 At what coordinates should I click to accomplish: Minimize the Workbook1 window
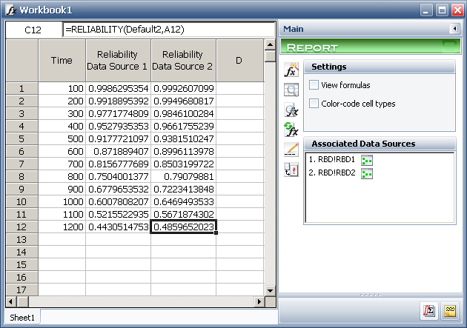point(426,10)
